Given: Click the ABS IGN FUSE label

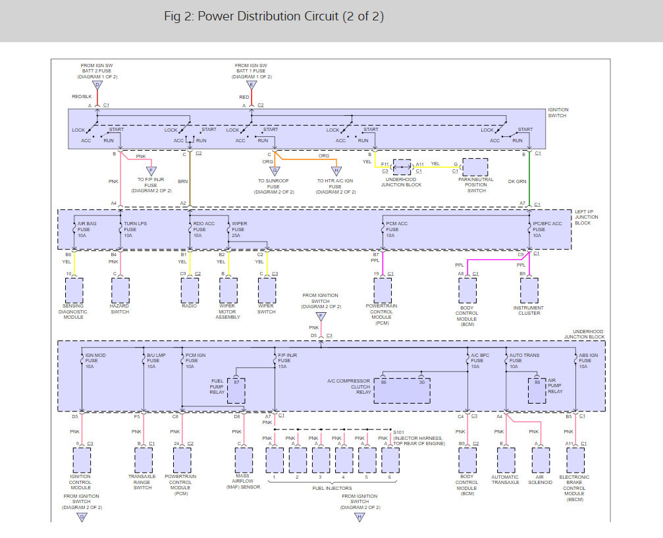Looking at the screenshot, I should tap(588, 361).
